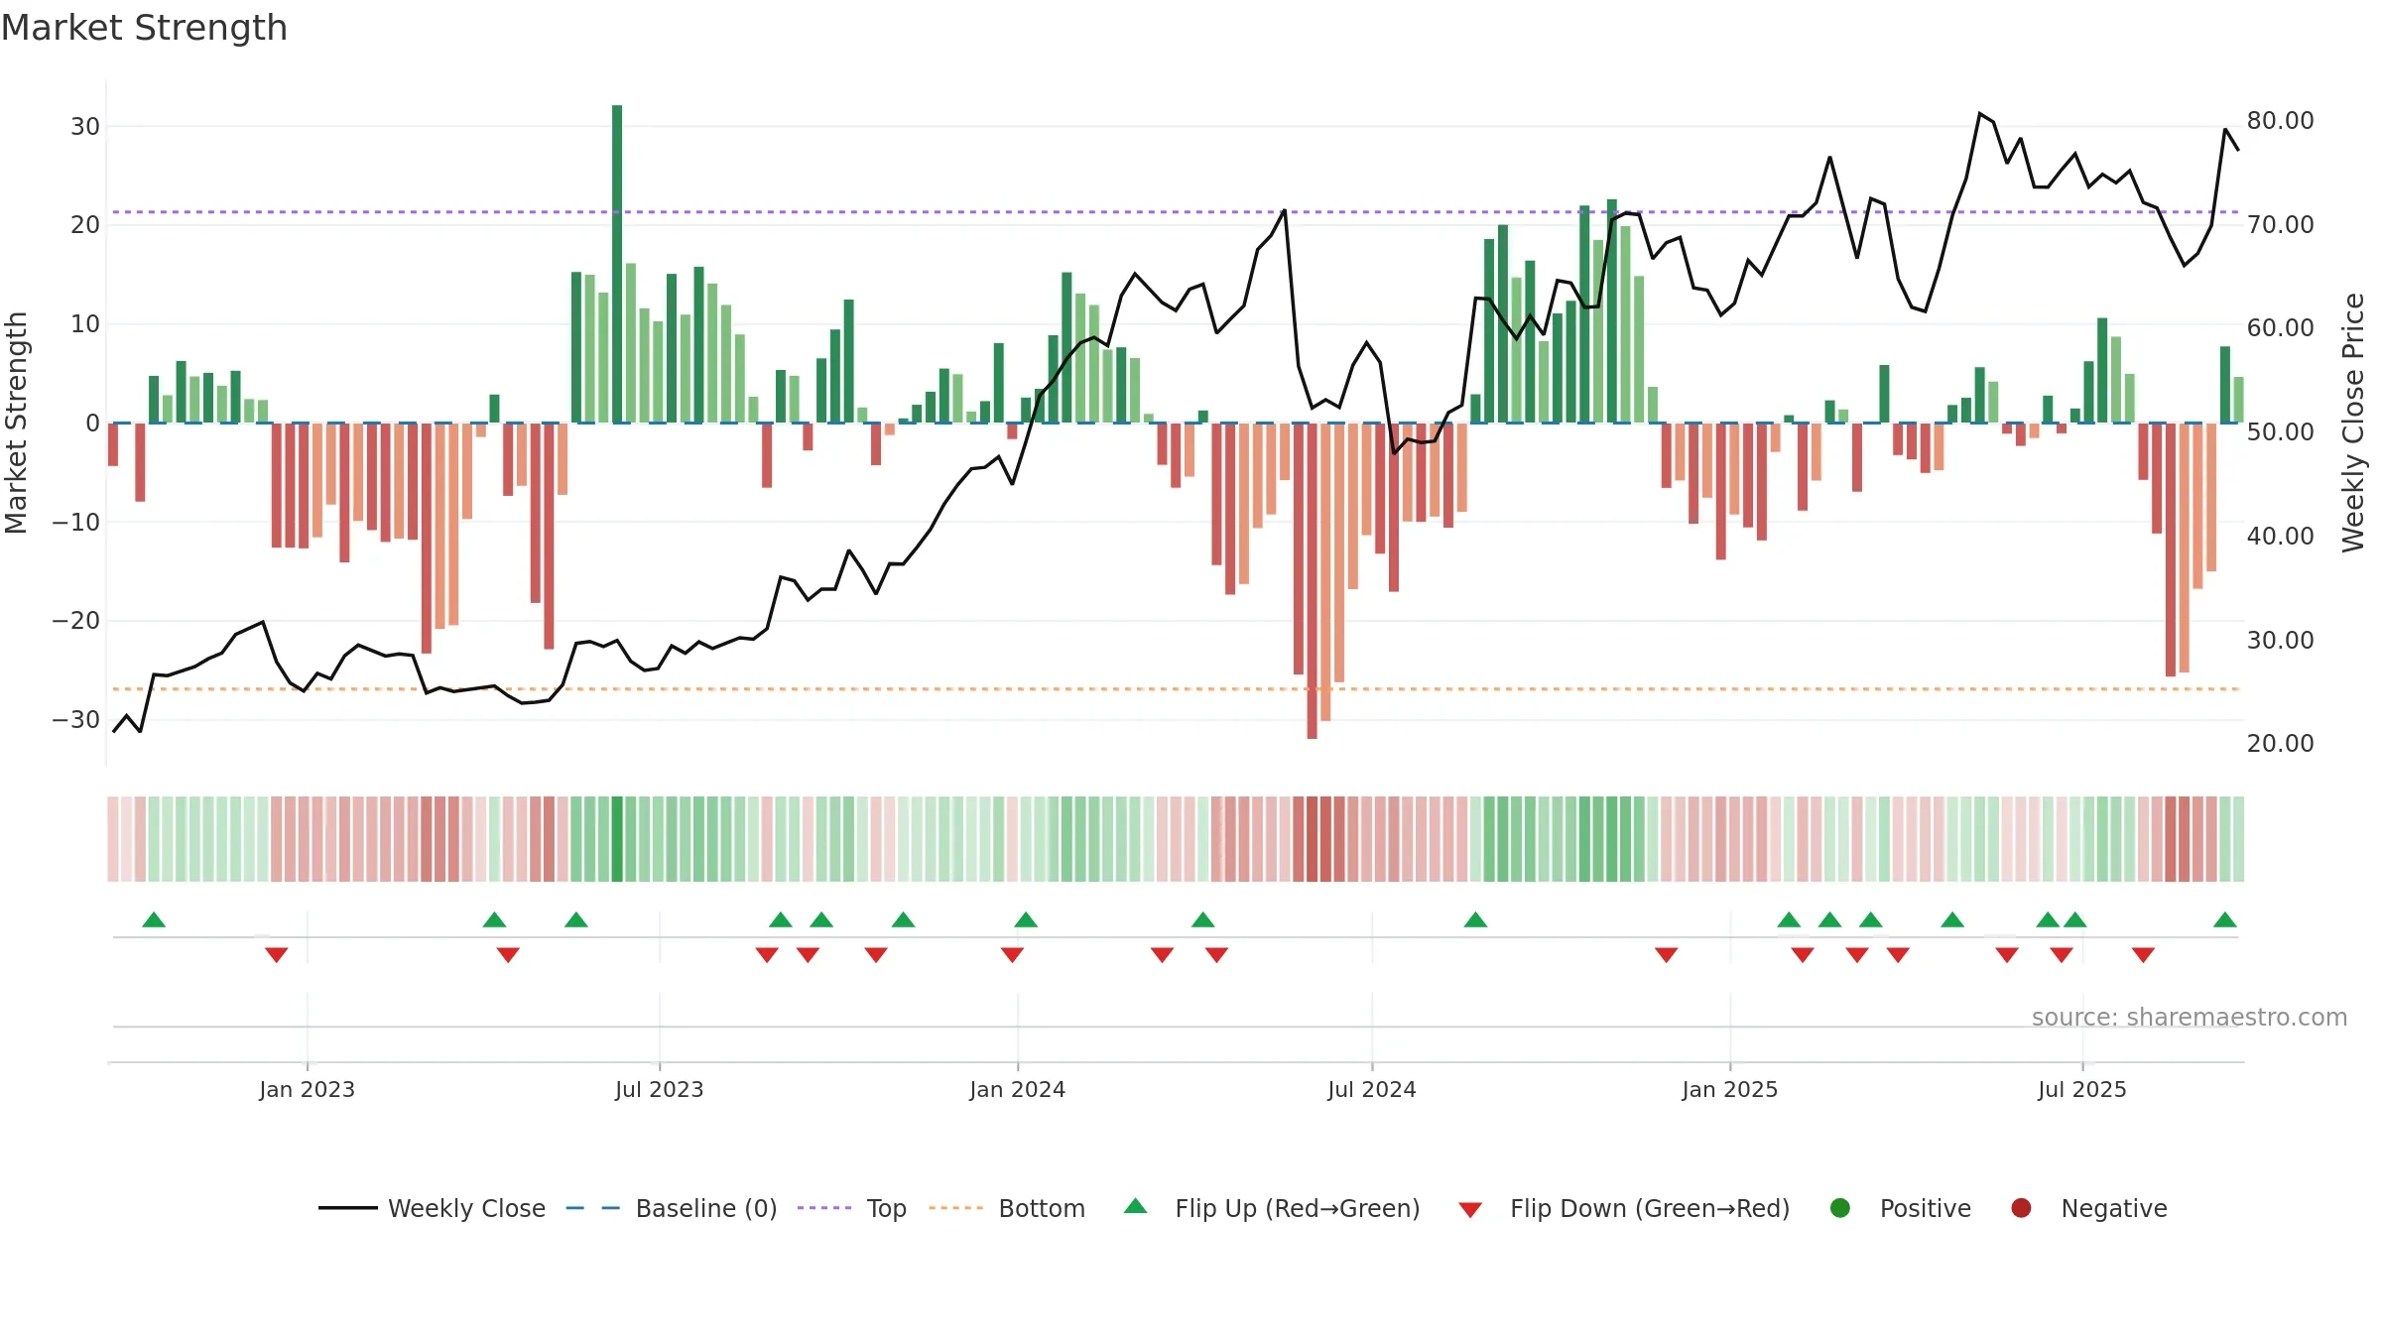Image resolution: width=2381 pixels, height=1339 pixels.
Task: Click the Jul 2023 axis label
Action: click(x=660, y=1089)
